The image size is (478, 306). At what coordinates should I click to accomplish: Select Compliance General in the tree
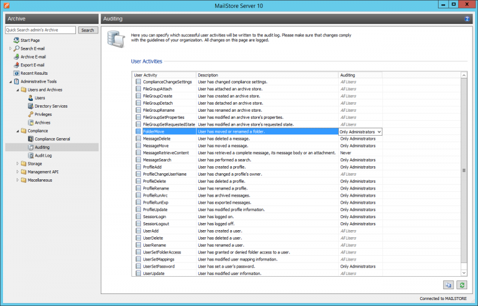tap(53, 139)
